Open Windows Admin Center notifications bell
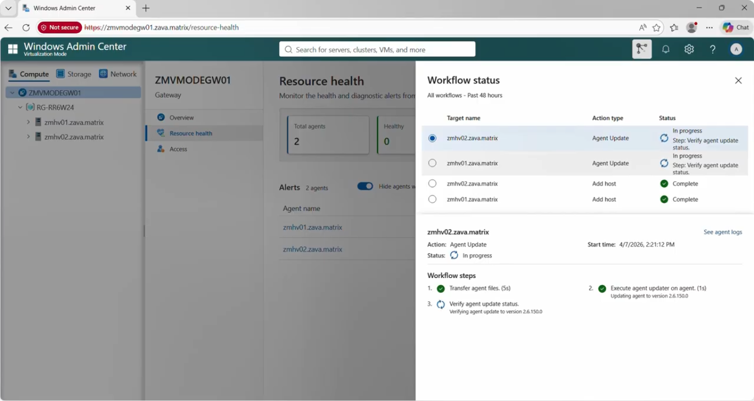The height and width of the screenshot is (401, 754). pos(666,49)
